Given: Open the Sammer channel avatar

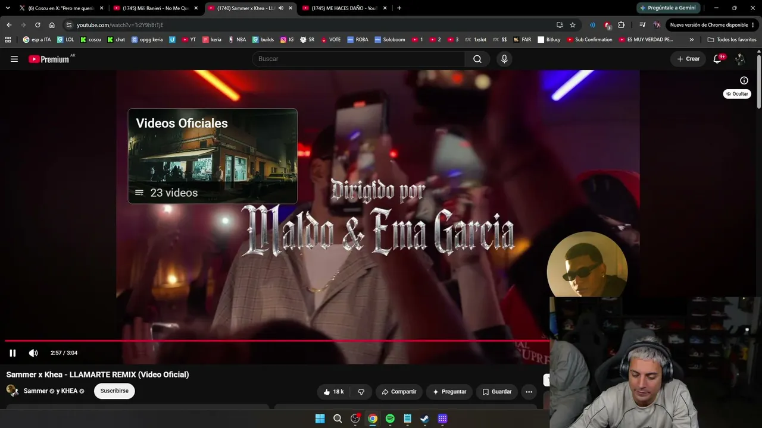Looking at the screenshot, I should (x=13, y=391).
